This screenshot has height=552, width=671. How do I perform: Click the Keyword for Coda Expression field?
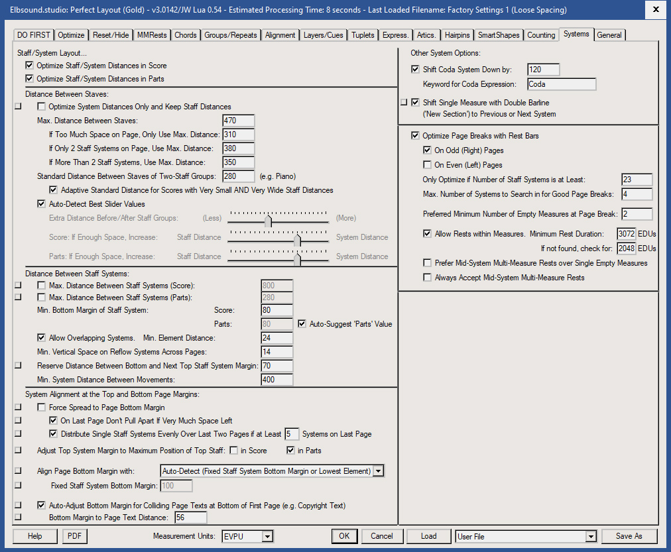click(561, 84)
